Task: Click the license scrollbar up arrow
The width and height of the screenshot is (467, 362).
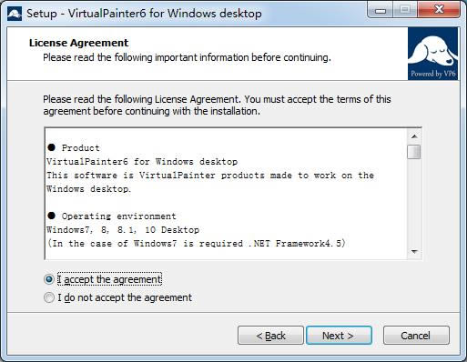Action: (414, 136)
